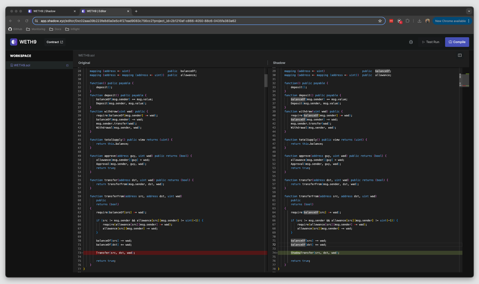Image resolution: width=479 pixels, height=284 pixels.
Task: Open the Extensions puzzle icon
Action: (x=407, y=21)
